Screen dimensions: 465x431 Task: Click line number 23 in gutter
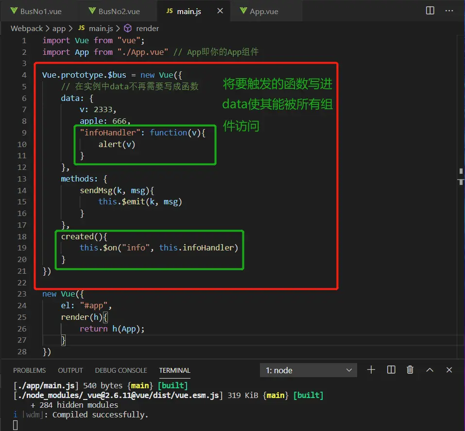(x=22, y=294)
